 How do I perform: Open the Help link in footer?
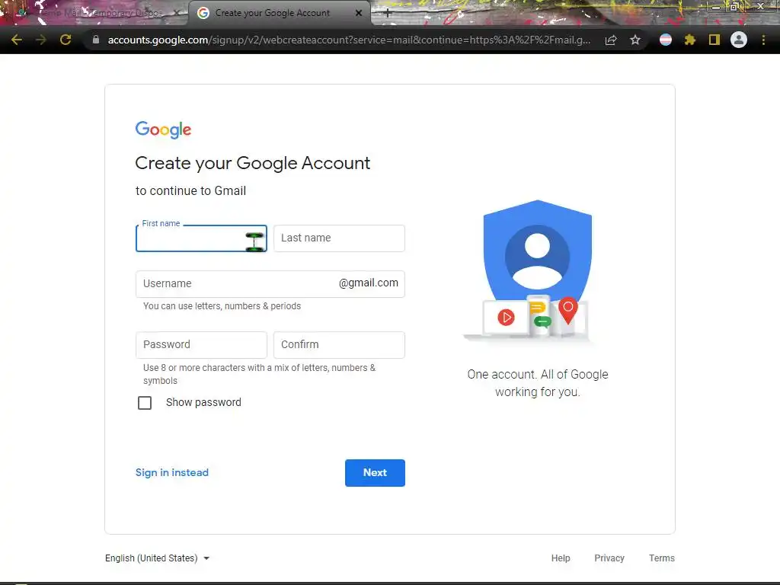tap(561, 558)
